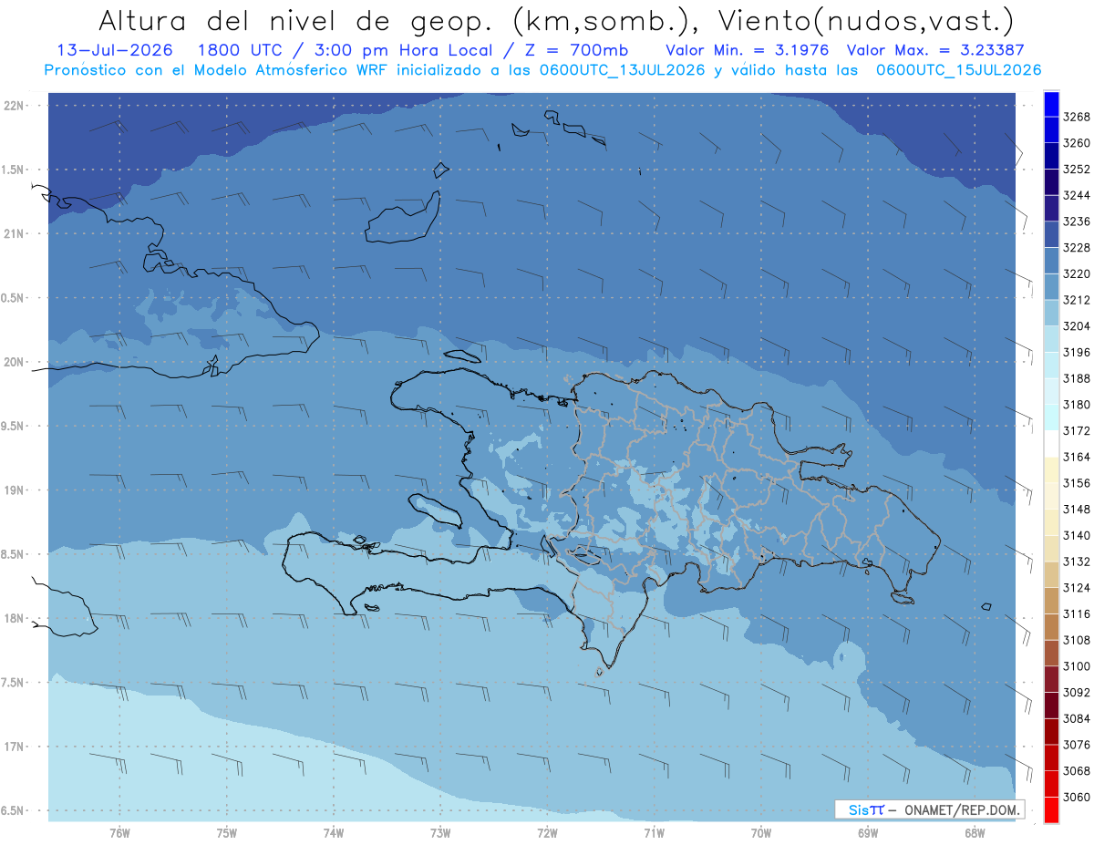Click the "7.5N" latitude label

pos(14,682)
